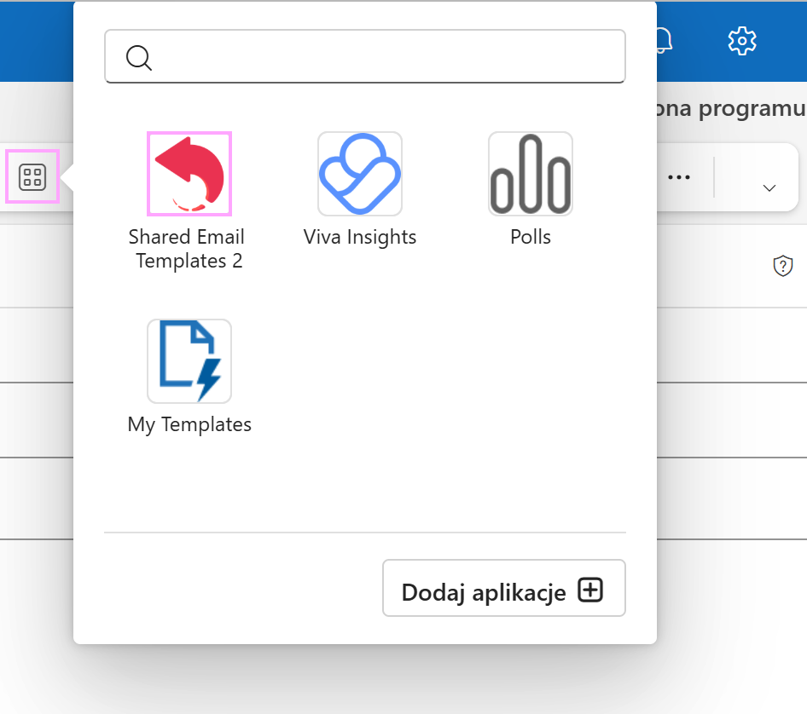Open notifications with the bell icon

[665, 40]
